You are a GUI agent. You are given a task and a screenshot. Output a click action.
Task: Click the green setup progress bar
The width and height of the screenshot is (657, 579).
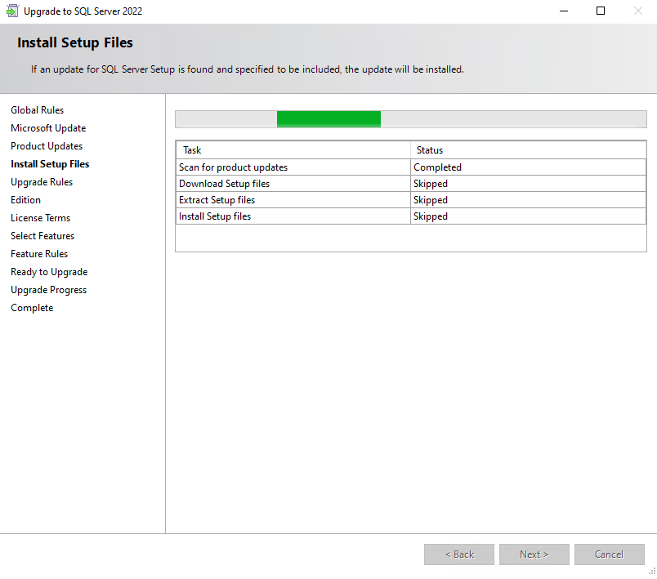[x=328, y=119]
